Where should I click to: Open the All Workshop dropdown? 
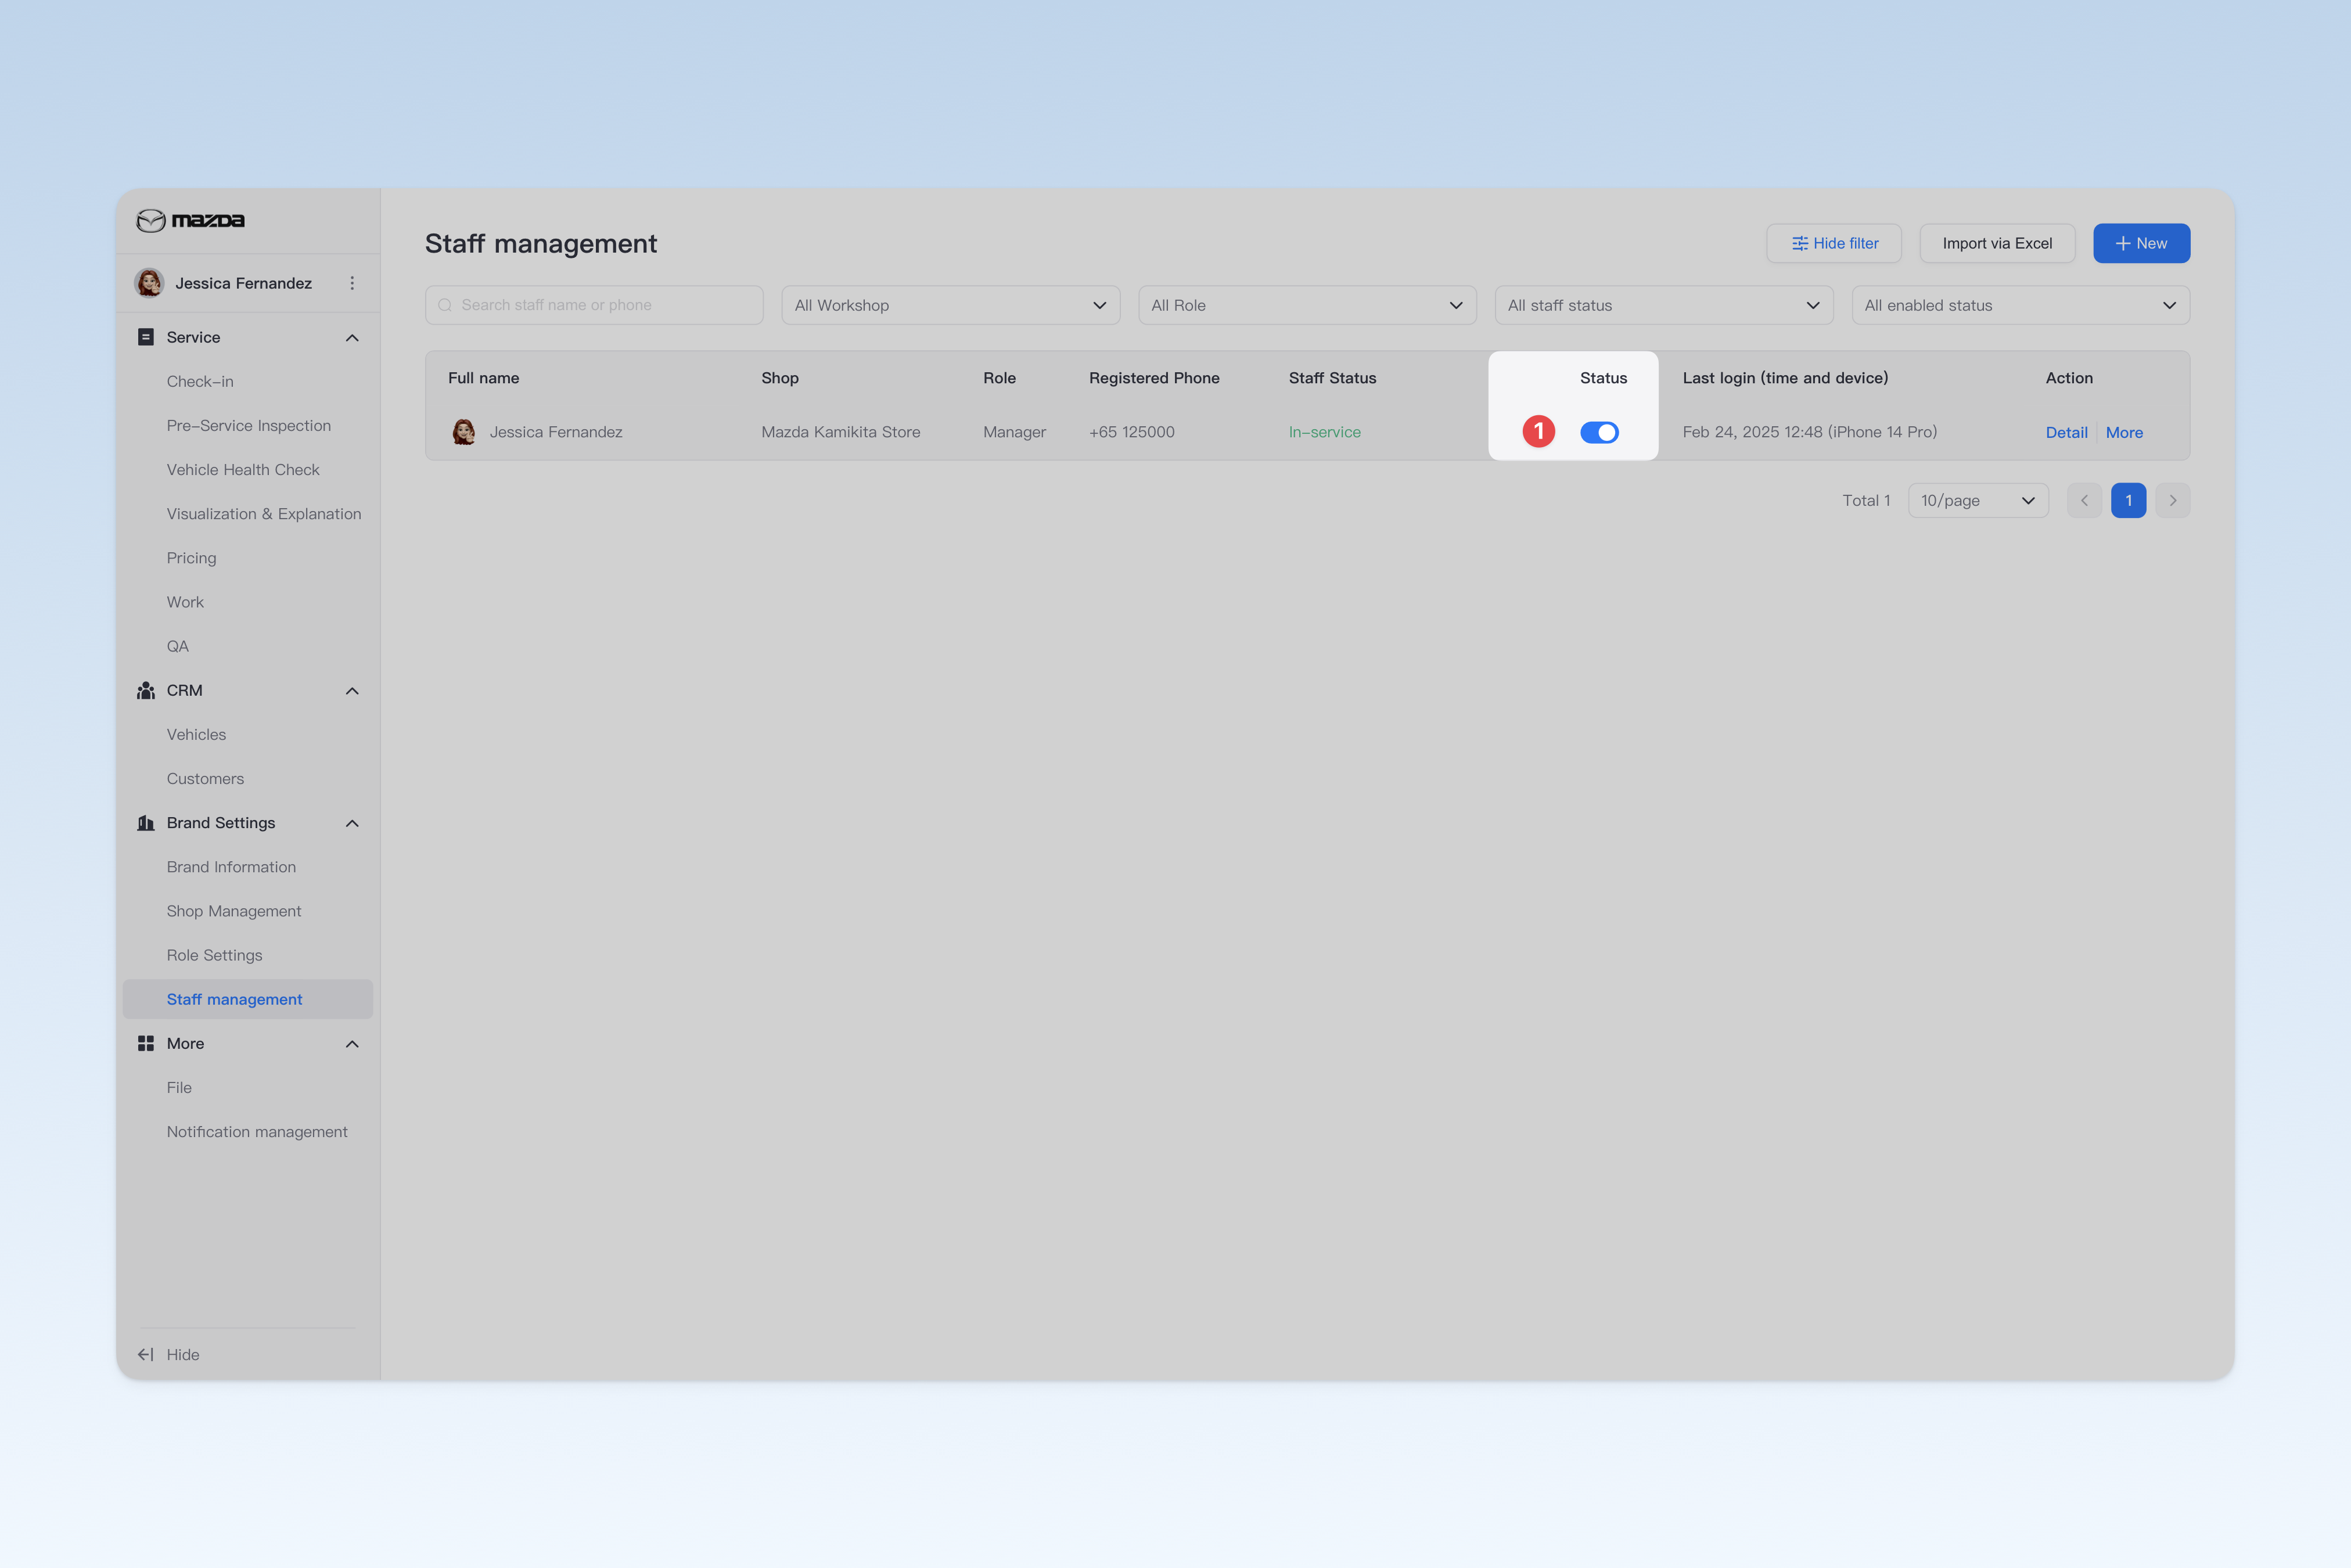click(950, 305)
